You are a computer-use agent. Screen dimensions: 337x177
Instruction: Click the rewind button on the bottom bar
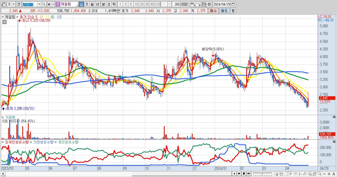[239, 174]
